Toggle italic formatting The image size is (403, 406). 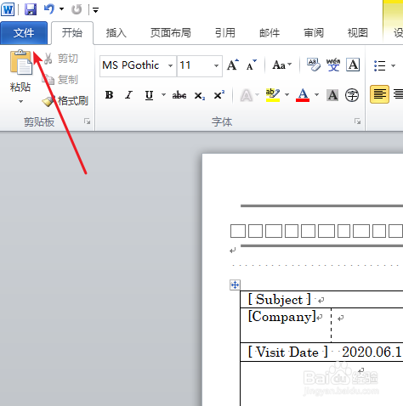(x=129, y=95)
